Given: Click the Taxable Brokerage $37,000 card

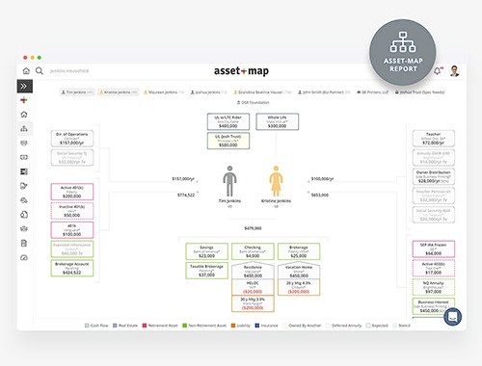Looking at the screenshot, I should (206, 271).
